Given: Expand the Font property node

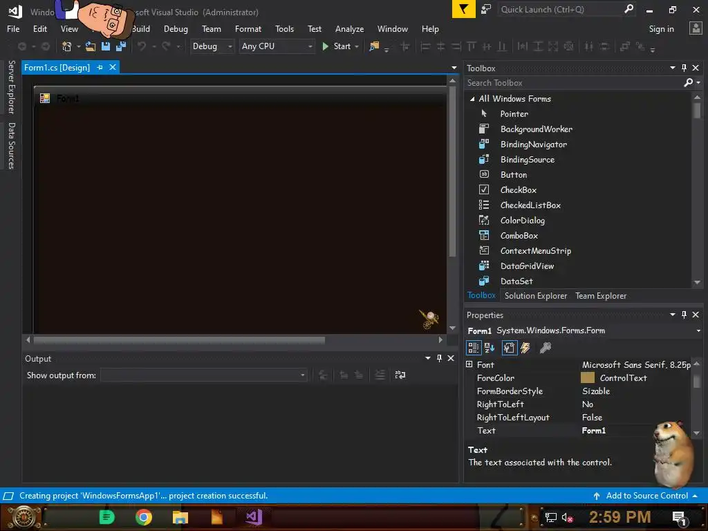Looking at the screenshot, I should (x=469, y=364).
